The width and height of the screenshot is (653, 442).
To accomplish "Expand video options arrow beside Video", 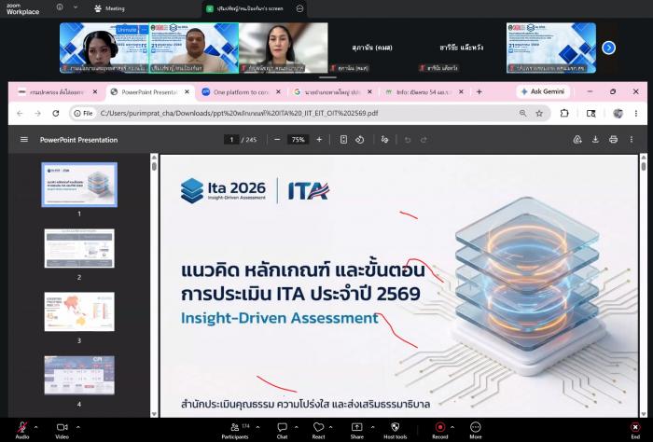I will [77, 427].
